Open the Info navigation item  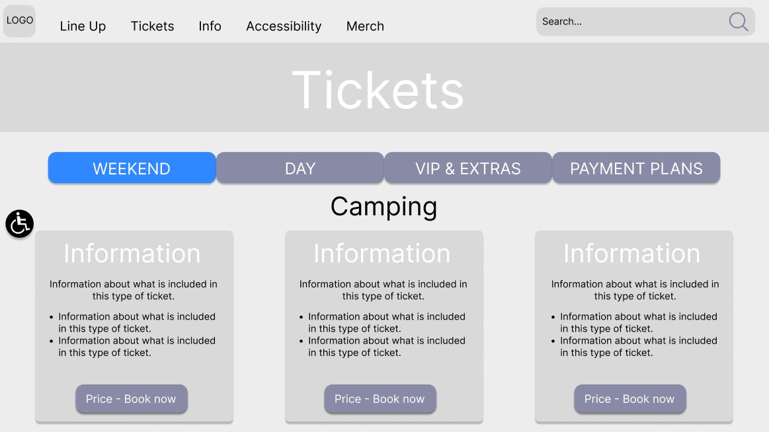tap(210, 26)
